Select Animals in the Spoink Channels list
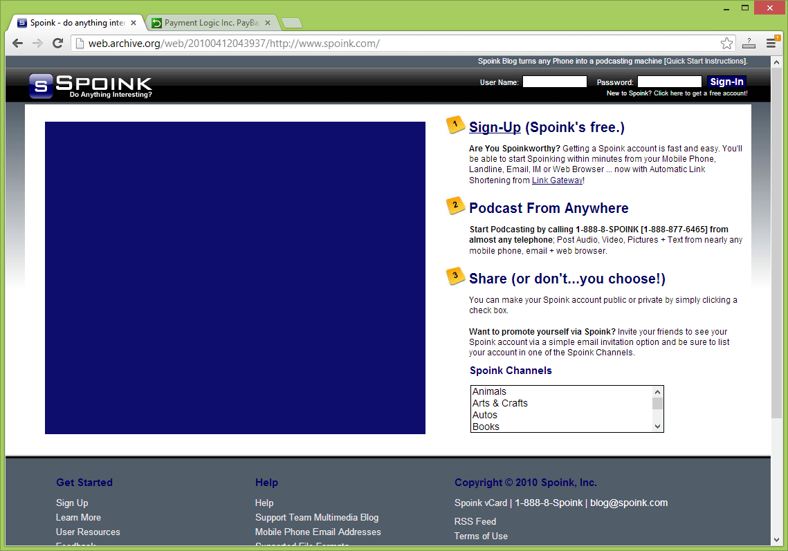Viewport: 788px width, 551px height. 561,392
